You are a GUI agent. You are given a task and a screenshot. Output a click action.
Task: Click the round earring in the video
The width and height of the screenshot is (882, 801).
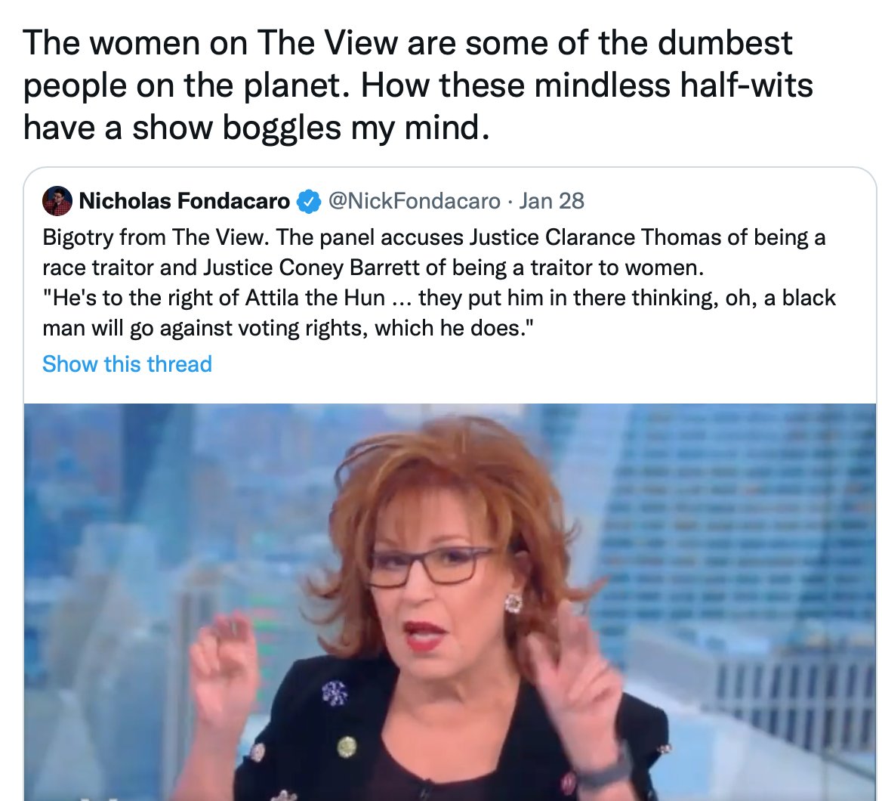point(513,603)
